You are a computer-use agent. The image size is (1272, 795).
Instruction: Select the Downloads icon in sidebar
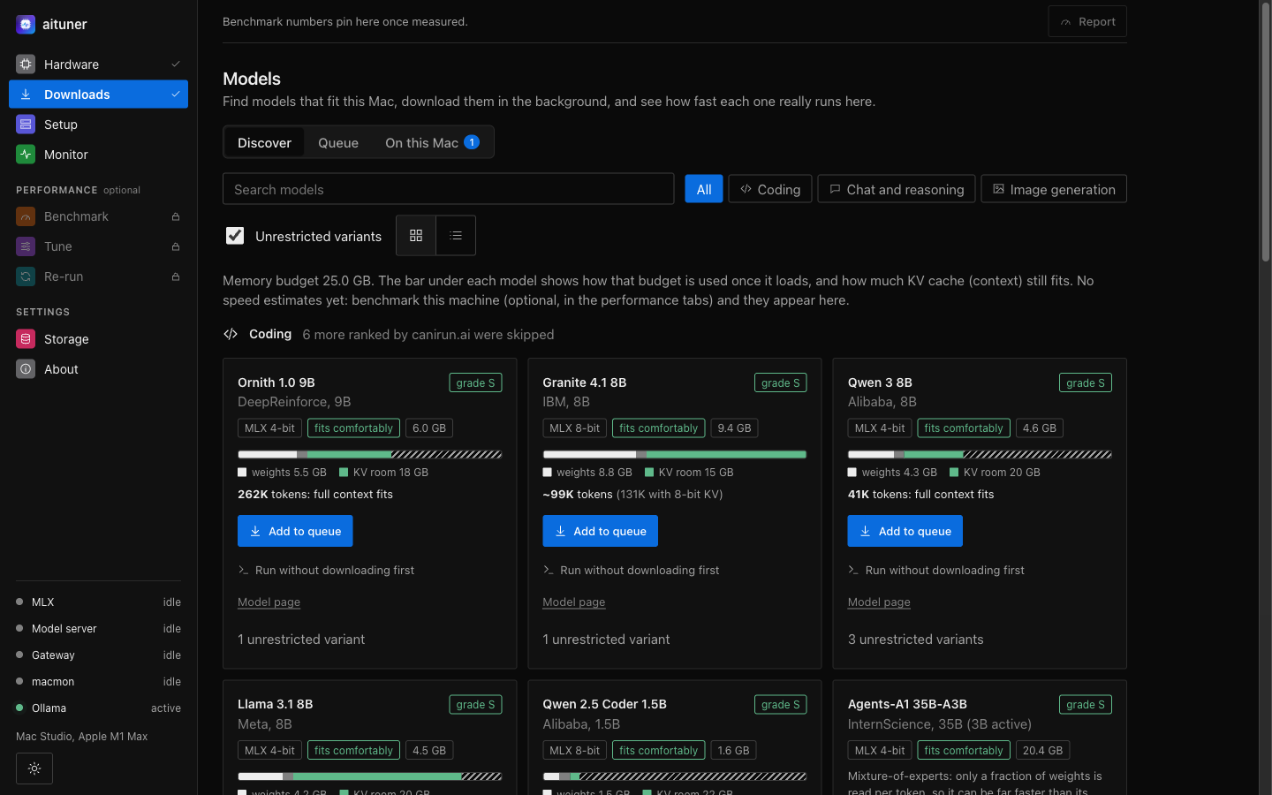coord(26,95)
